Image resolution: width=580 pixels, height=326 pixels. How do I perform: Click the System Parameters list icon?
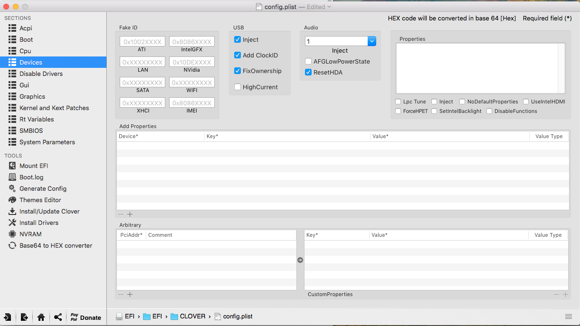[12, 142]
